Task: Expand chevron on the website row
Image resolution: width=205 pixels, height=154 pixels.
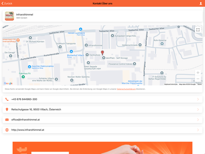Action: pyautogui.click(x=198, y=130)
